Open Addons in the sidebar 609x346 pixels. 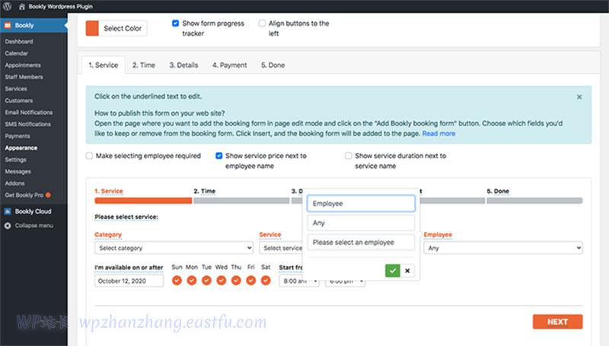(14, 183)
